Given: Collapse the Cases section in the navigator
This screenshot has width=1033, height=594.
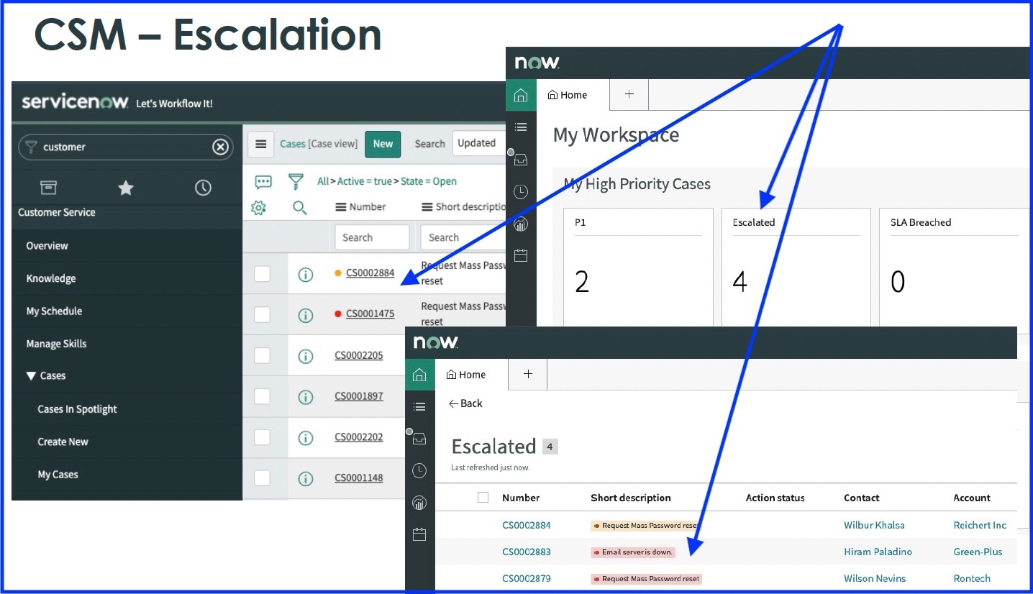Looking at the screenshot, I should point(30,375).
